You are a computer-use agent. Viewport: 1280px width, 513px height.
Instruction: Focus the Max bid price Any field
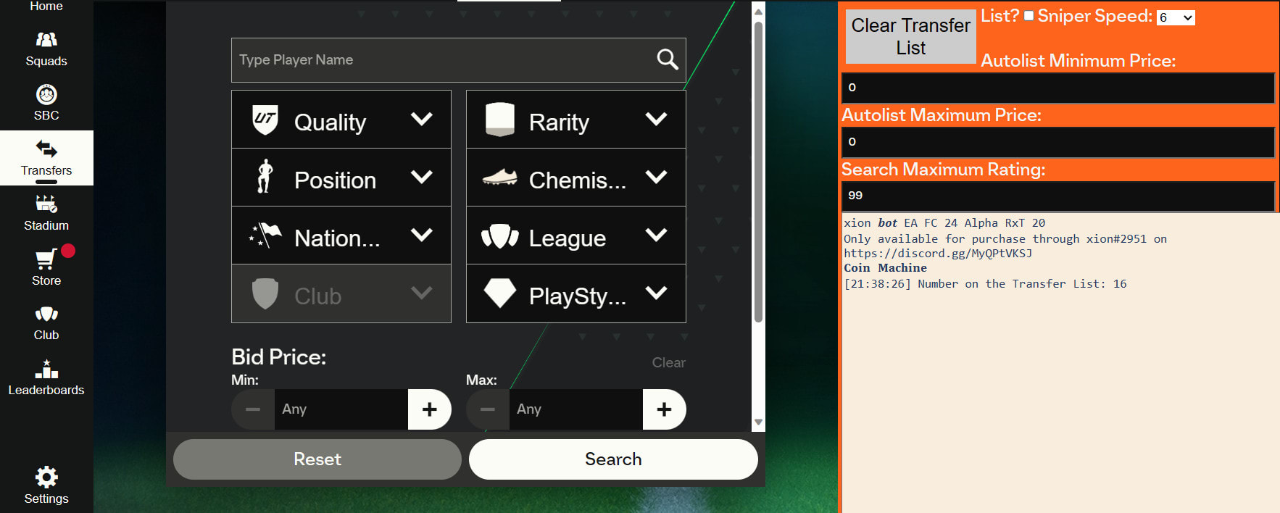point(576,409)
